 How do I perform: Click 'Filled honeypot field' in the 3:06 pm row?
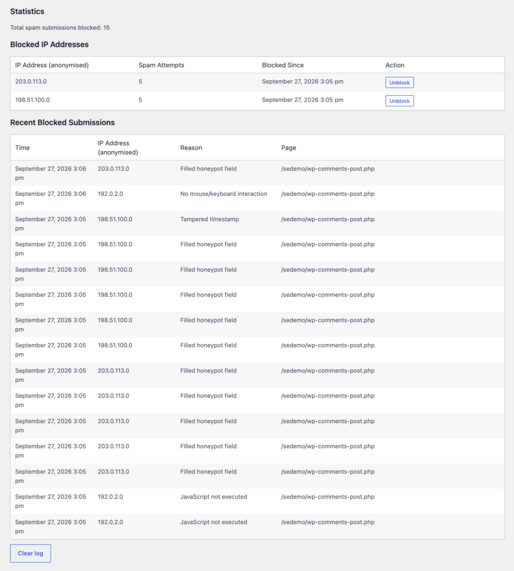[x=208, y=168]
